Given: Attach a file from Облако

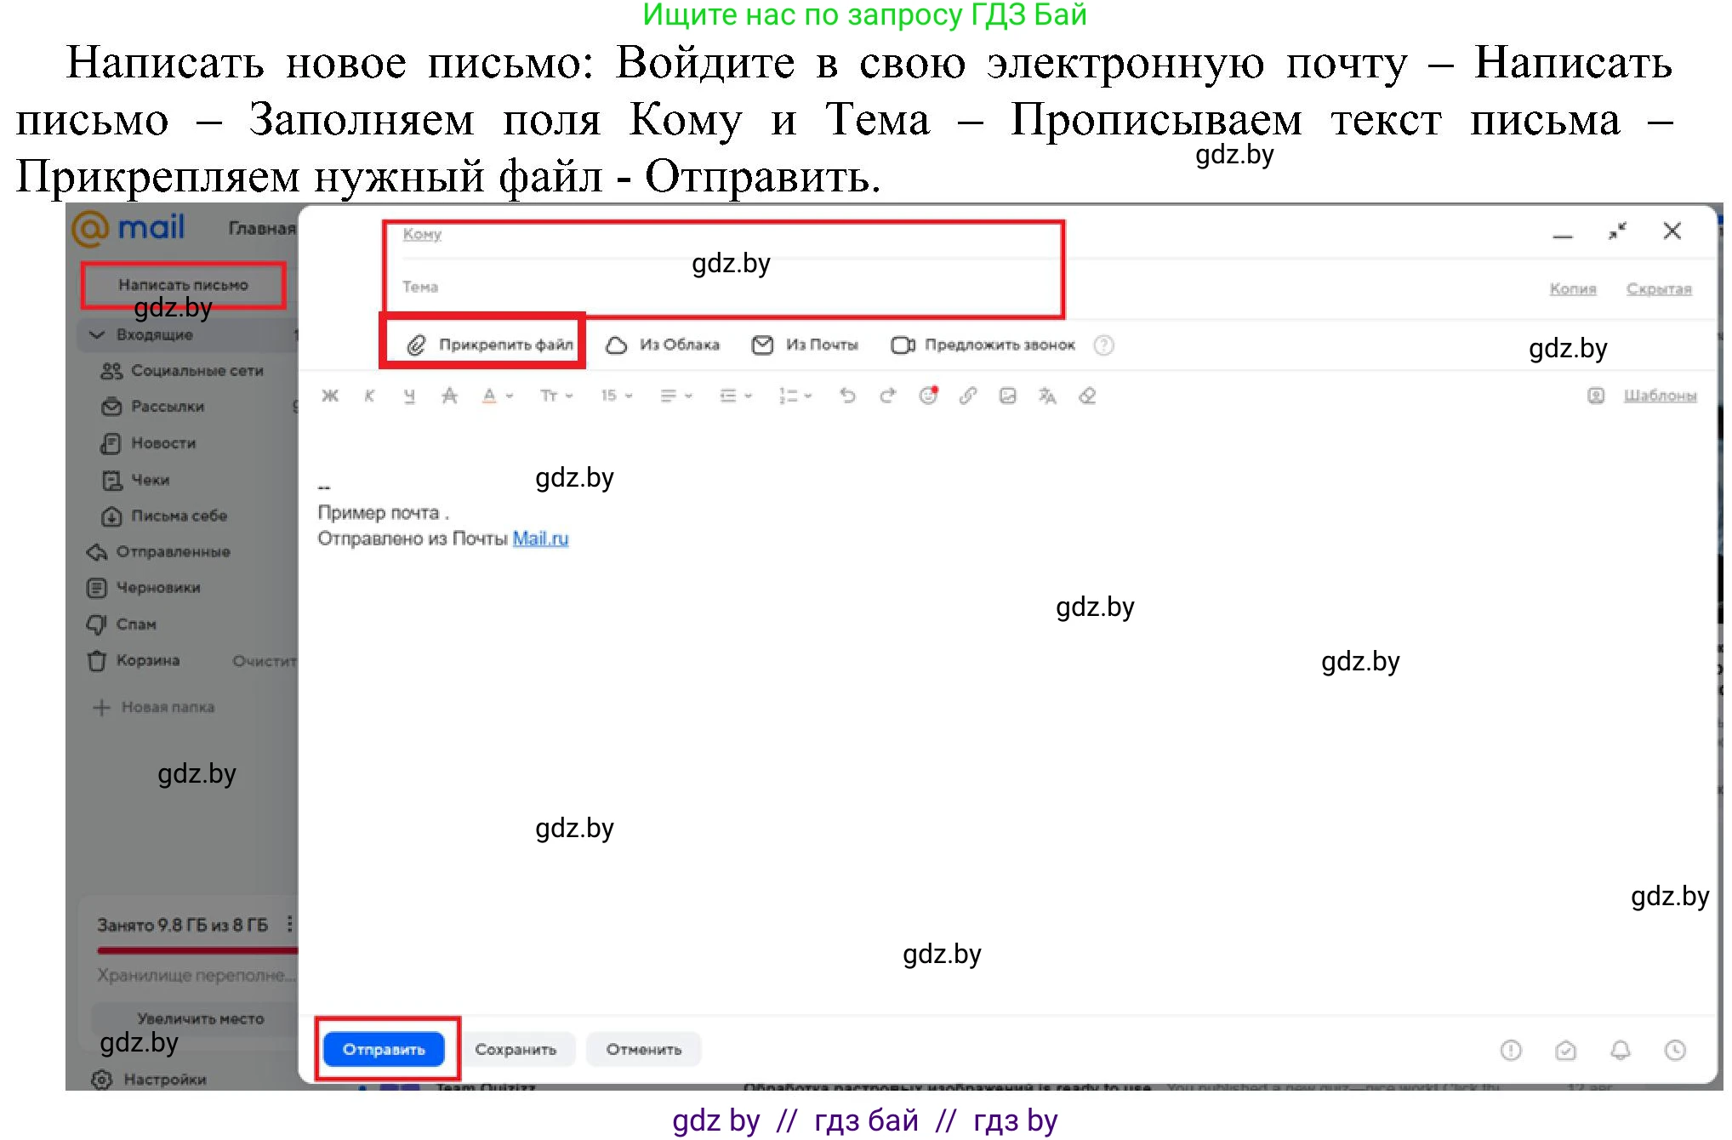Looking at the screenshot, I should tap(664, 345).
